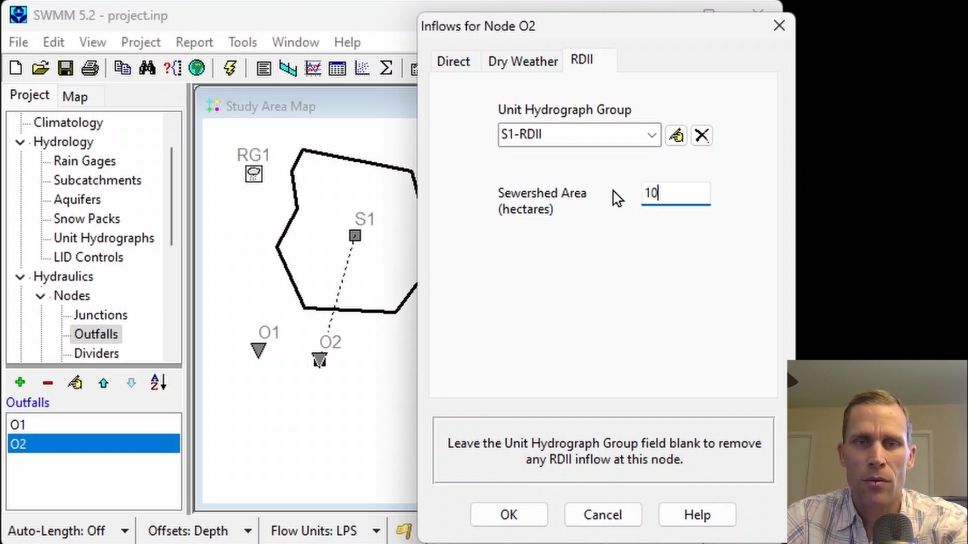Select Unit Hydrographs in the project tree
Image resolution: width=968 pixels, height=544 pixels.
point(104,238)
